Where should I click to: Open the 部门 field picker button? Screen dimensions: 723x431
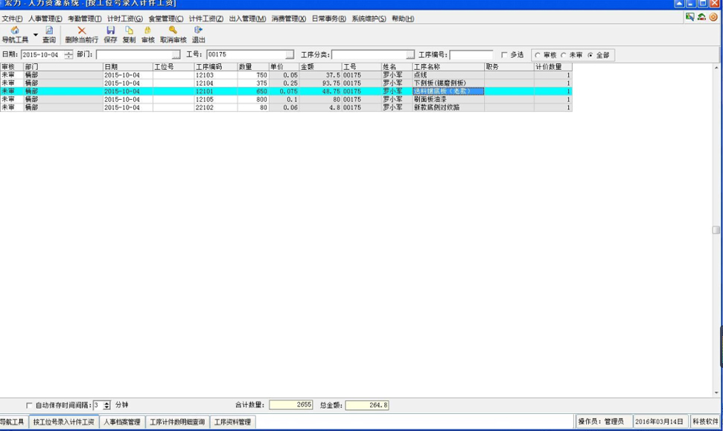(x=176, y=55)
